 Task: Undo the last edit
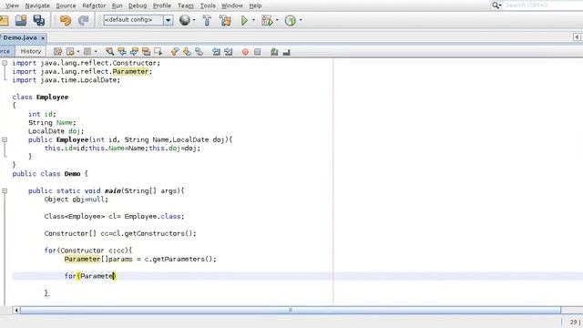point(66,20)
